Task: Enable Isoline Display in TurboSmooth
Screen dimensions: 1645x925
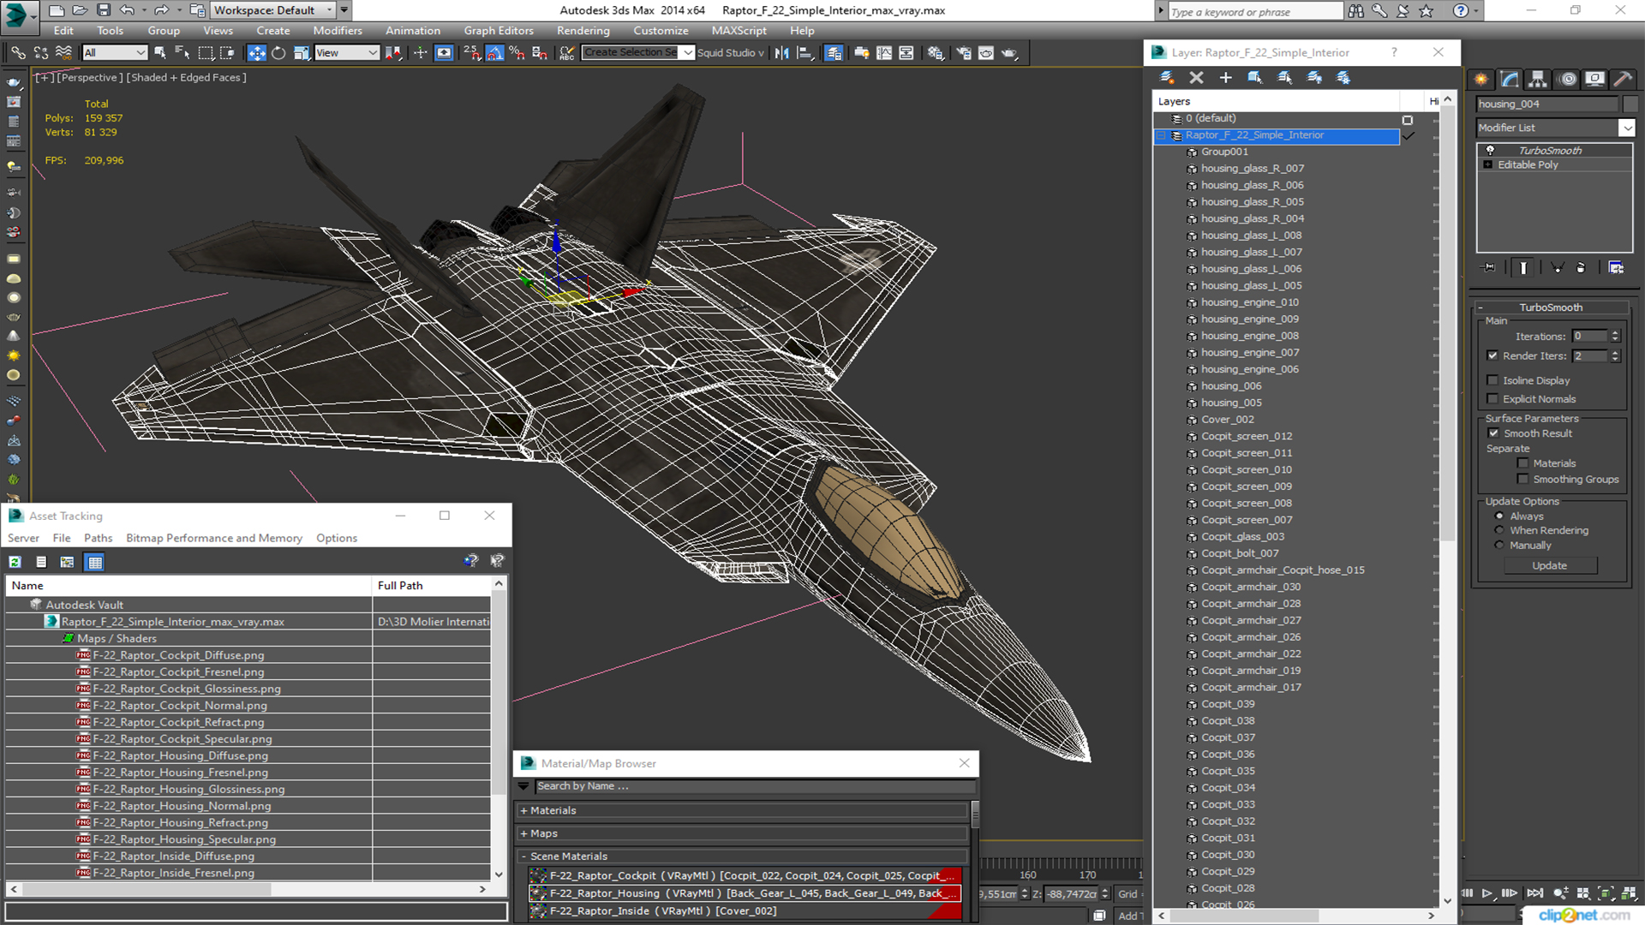Action: [1493, 379]
